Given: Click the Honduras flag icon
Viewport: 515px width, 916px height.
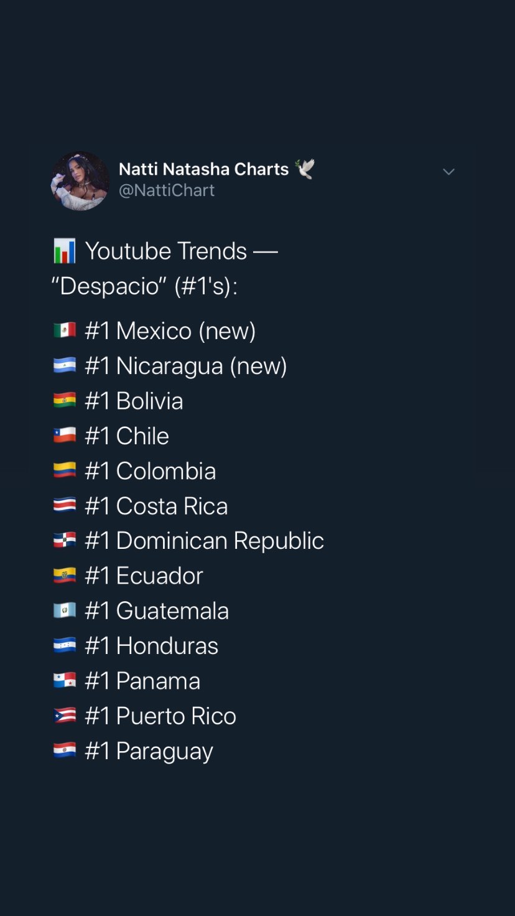Looking at the screenshot, I should click(65, 645).
